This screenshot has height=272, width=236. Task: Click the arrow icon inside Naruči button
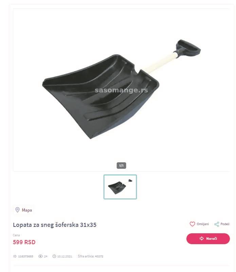point(201,238)
